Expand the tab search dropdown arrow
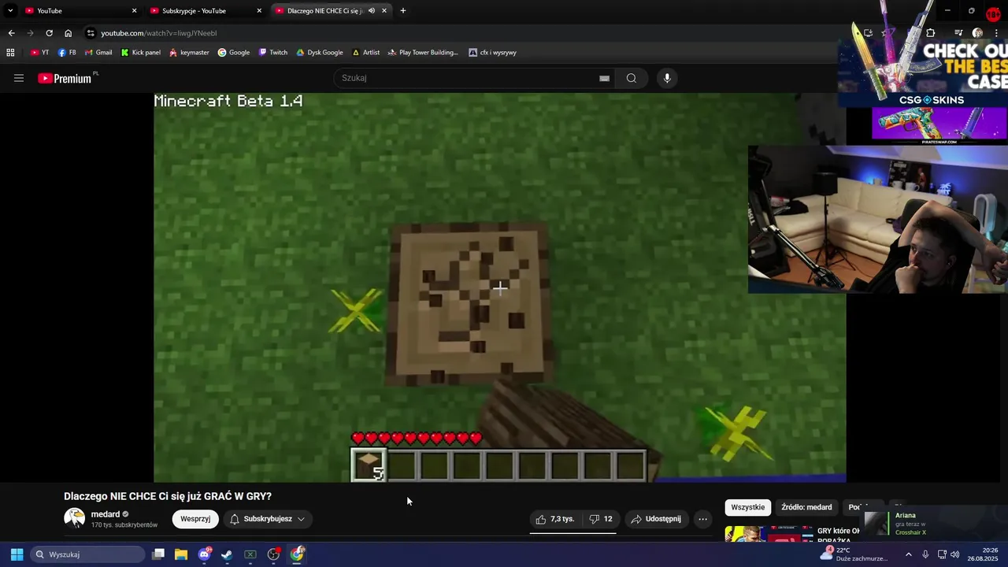The width and height of the screenshot is (1008, 567). [x=10, y=11]
